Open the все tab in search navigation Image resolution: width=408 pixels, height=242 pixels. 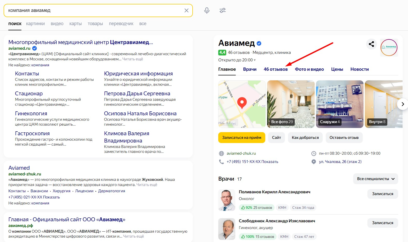pyautogui.click(x=143, y=24)
